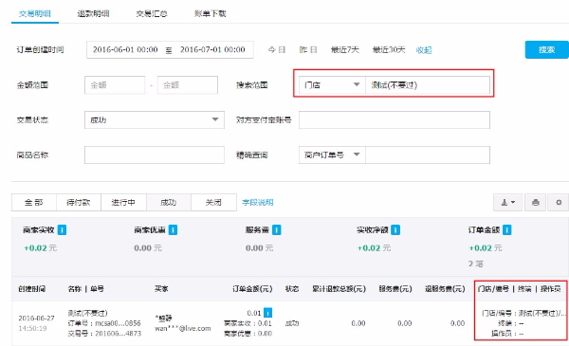
Task: Select the 全部 status filter tab
Action: [34, 202]
